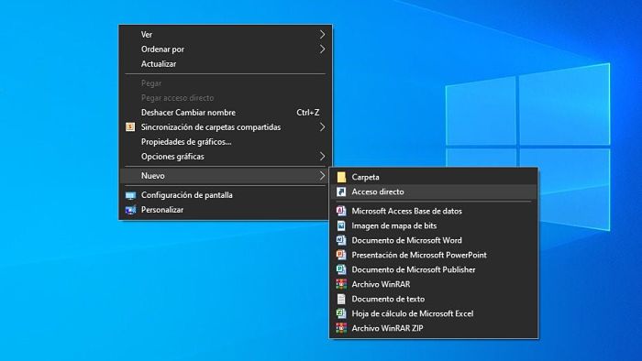
Task: Click the shared folder sync icon
Action: tap(130, 127)
